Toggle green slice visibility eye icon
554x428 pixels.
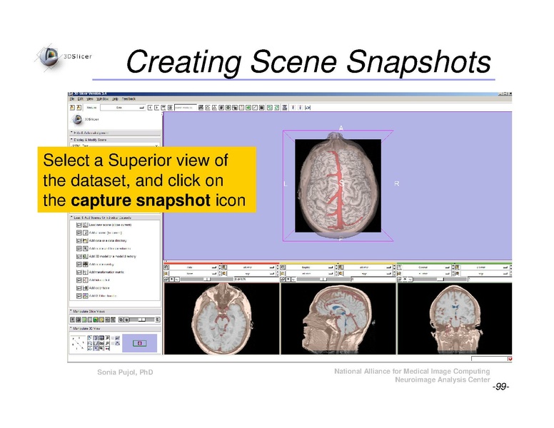pyautogui.click(x=405, y=279)
